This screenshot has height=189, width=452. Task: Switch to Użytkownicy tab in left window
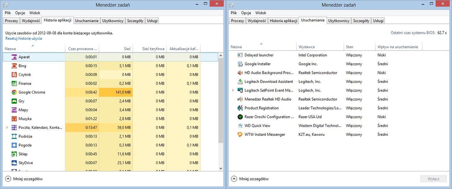click(113, 21)
